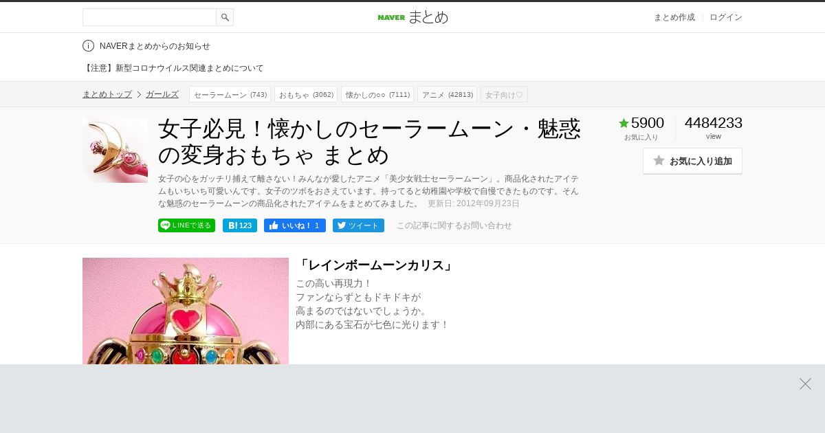Image resolution: width=825 pixels, height=433 pixels.
Task: Open 新型コロナウイルス関連まとめ notice
Action: pyautogui.click(x=173, y=68)
